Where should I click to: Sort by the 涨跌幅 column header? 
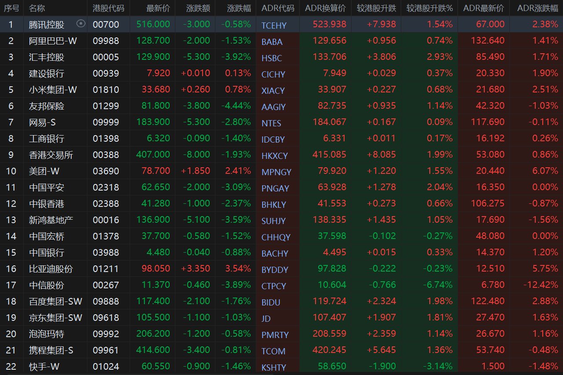click(239, 8)
